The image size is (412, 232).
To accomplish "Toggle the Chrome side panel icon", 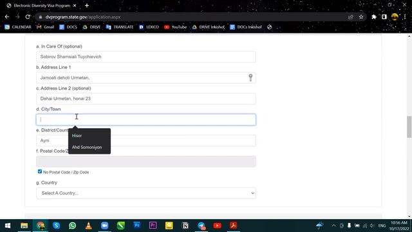I will (384, 17).
